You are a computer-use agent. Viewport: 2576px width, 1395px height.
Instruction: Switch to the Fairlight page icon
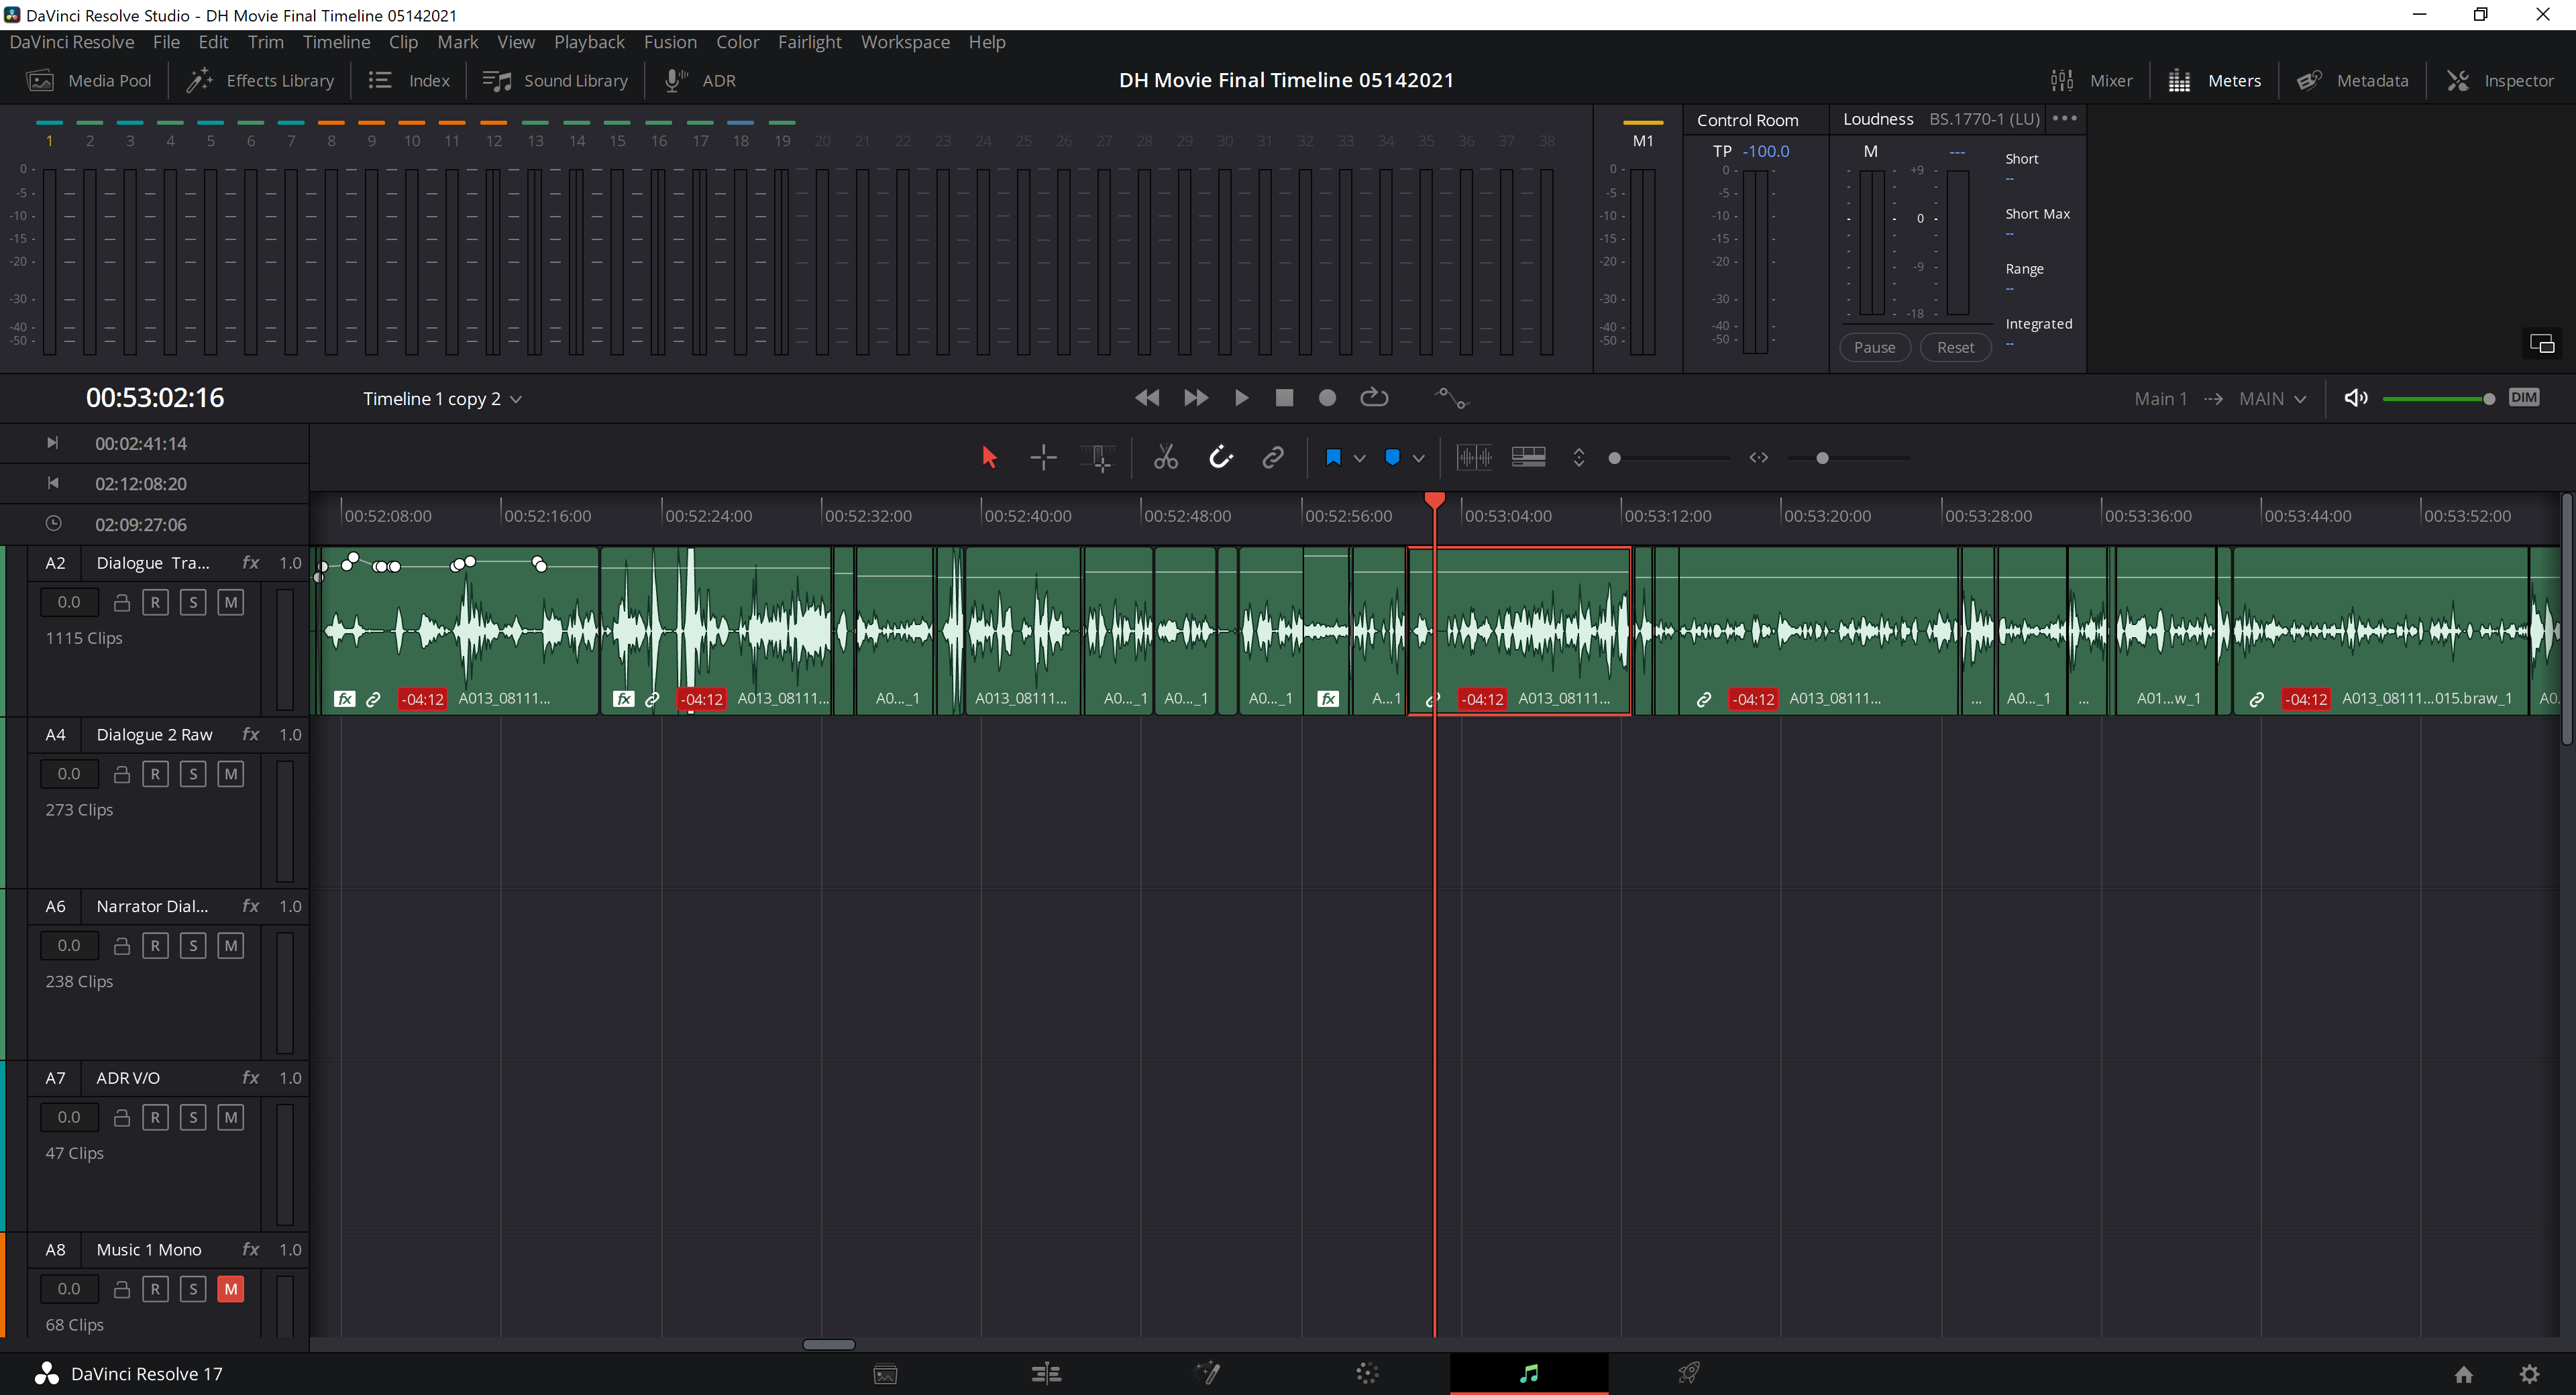coord(1528,1373)
